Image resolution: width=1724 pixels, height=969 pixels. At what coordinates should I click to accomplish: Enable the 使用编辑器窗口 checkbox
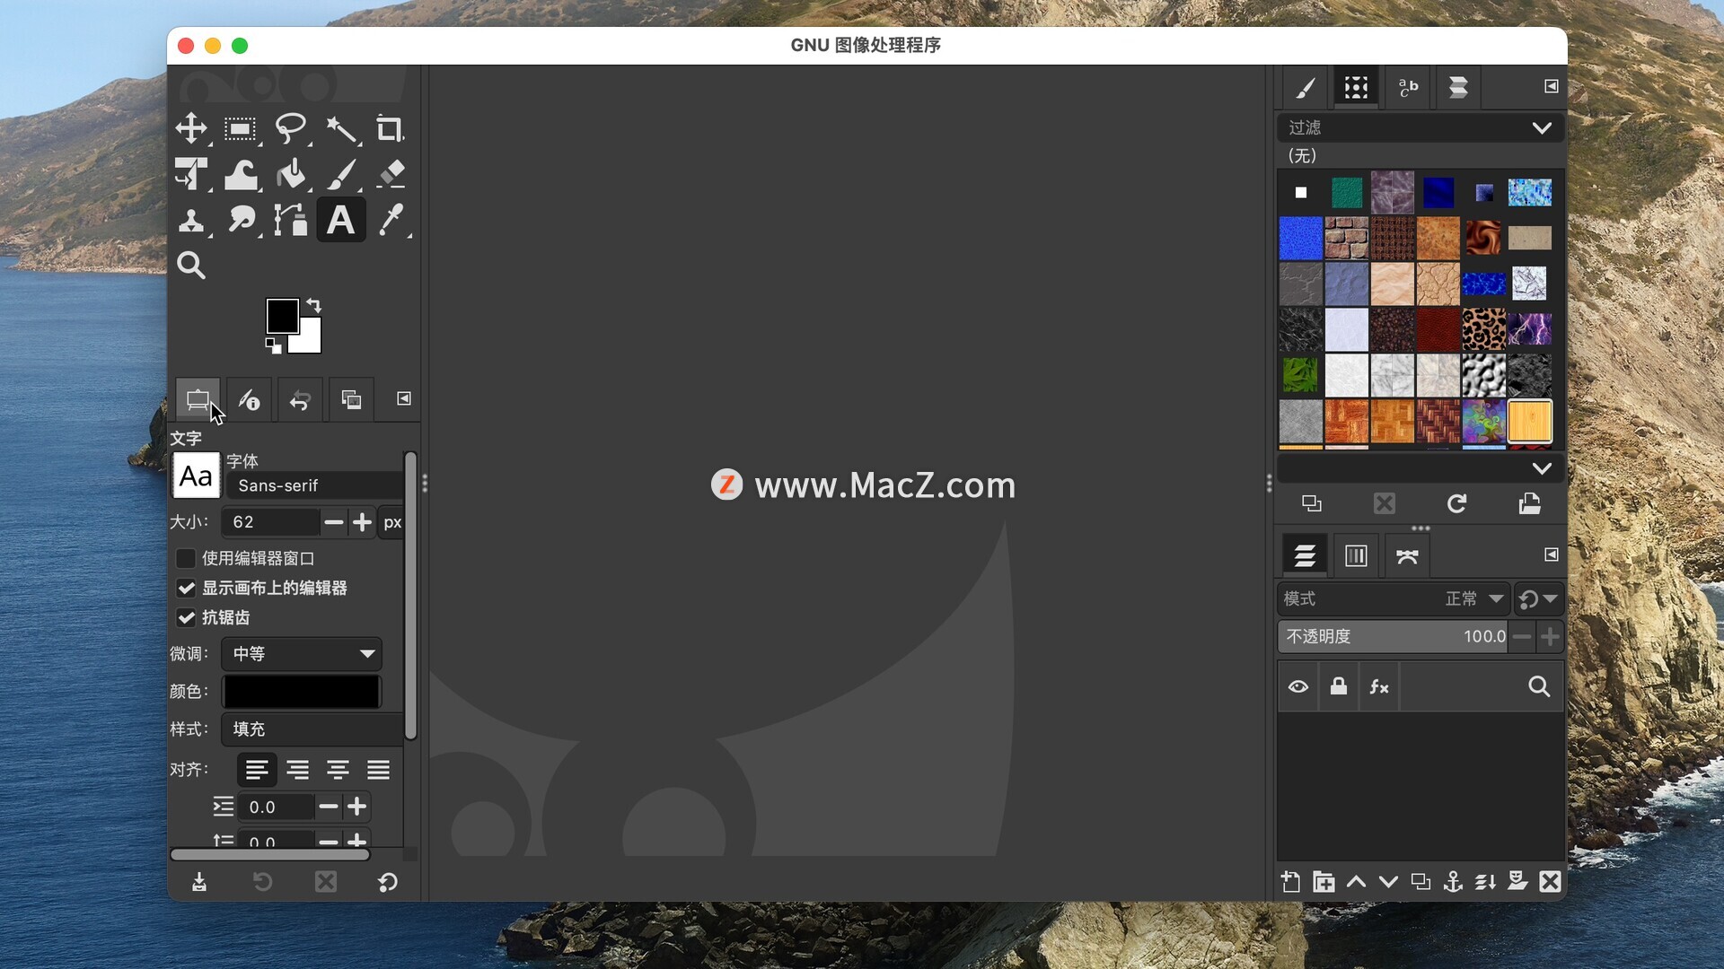186,559
